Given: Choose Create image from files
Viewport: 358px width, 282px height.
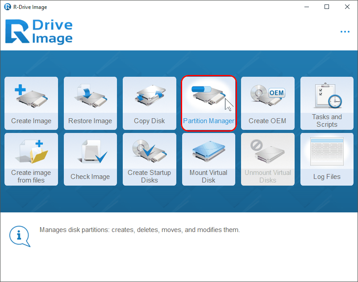Looking at the screenshot, I should (31, 159).
